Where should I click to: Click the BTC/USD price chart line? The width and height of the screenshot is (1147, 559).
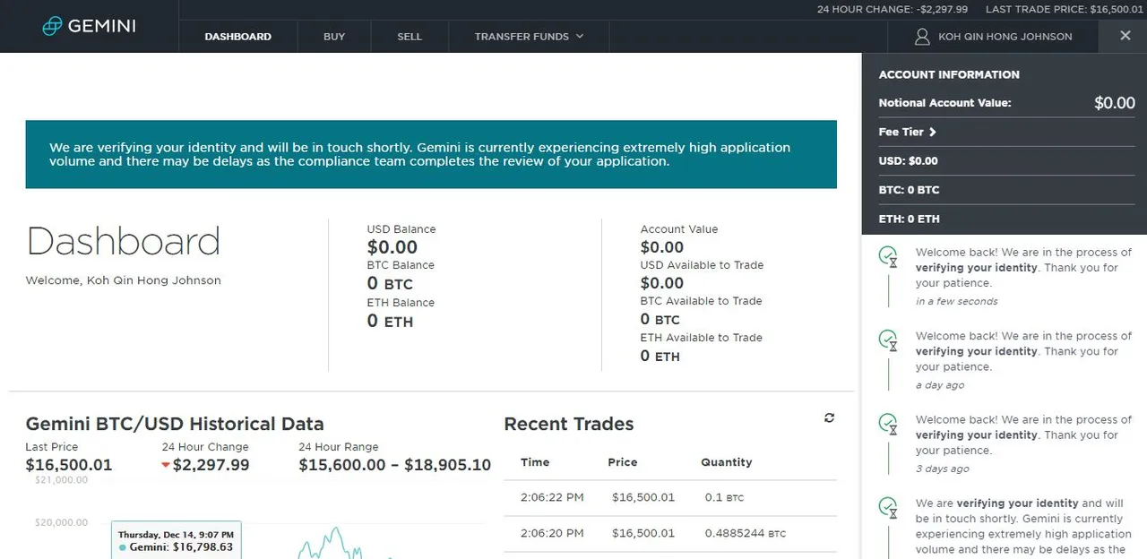click(x=332, y=543)
